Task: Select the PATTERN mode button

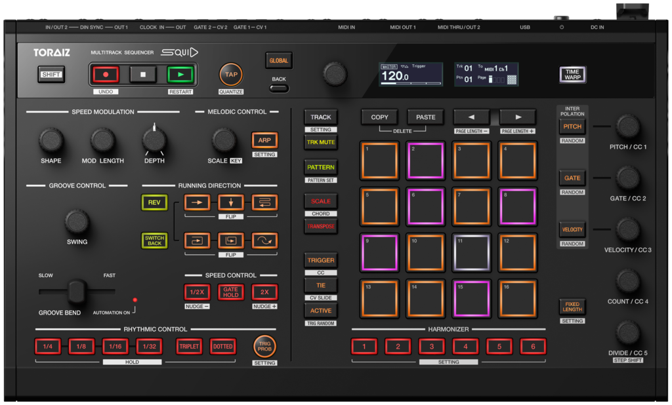Action: (x=320, y=168)
